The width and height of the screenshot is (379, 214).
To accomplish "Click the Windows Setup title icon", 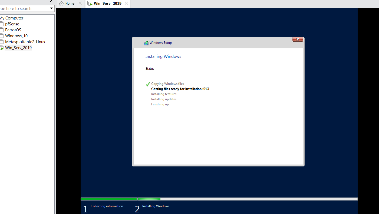I will point(146,43).
